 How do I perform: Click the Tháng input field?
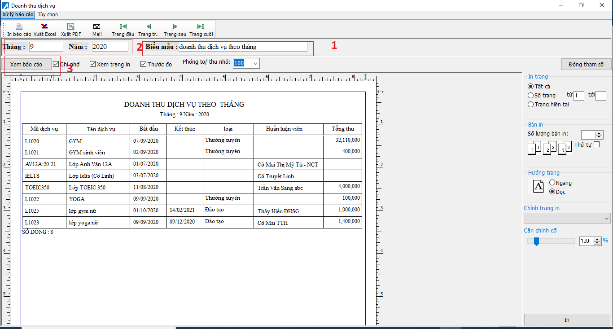pyautogui.click(x=46, y=47)
